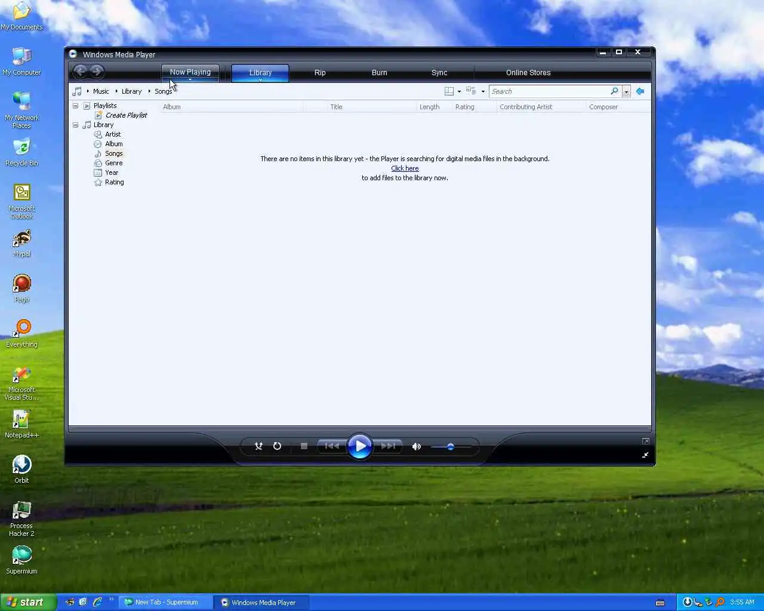
Task: Open the View Options dropdown arrow
Action: (x=483, y=91)
